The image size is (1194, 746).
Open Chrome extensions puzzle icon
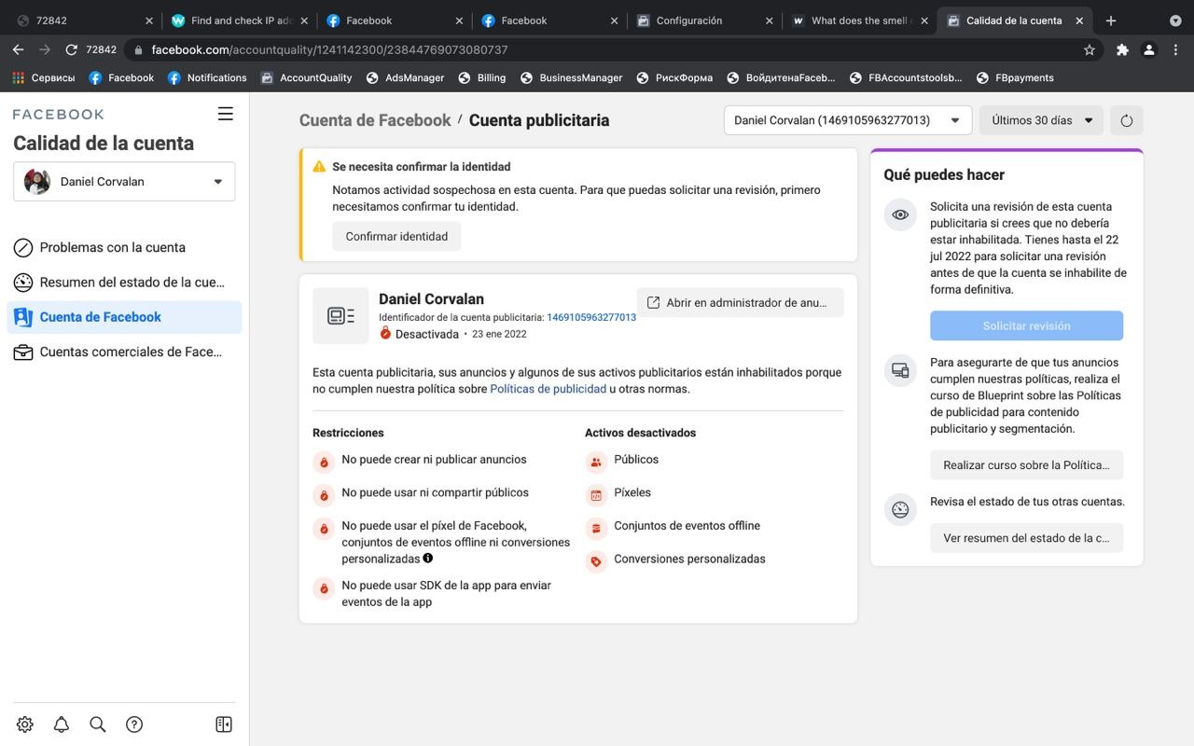(x=1122, y=49)
